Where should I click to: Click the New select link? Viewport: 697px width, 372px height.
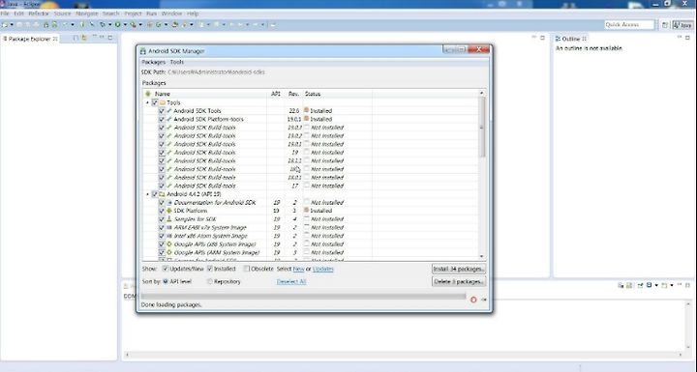[x=298, y=269]
